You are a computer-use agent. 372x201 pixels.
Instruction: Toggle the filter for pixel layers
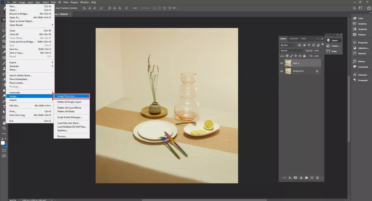299,45
